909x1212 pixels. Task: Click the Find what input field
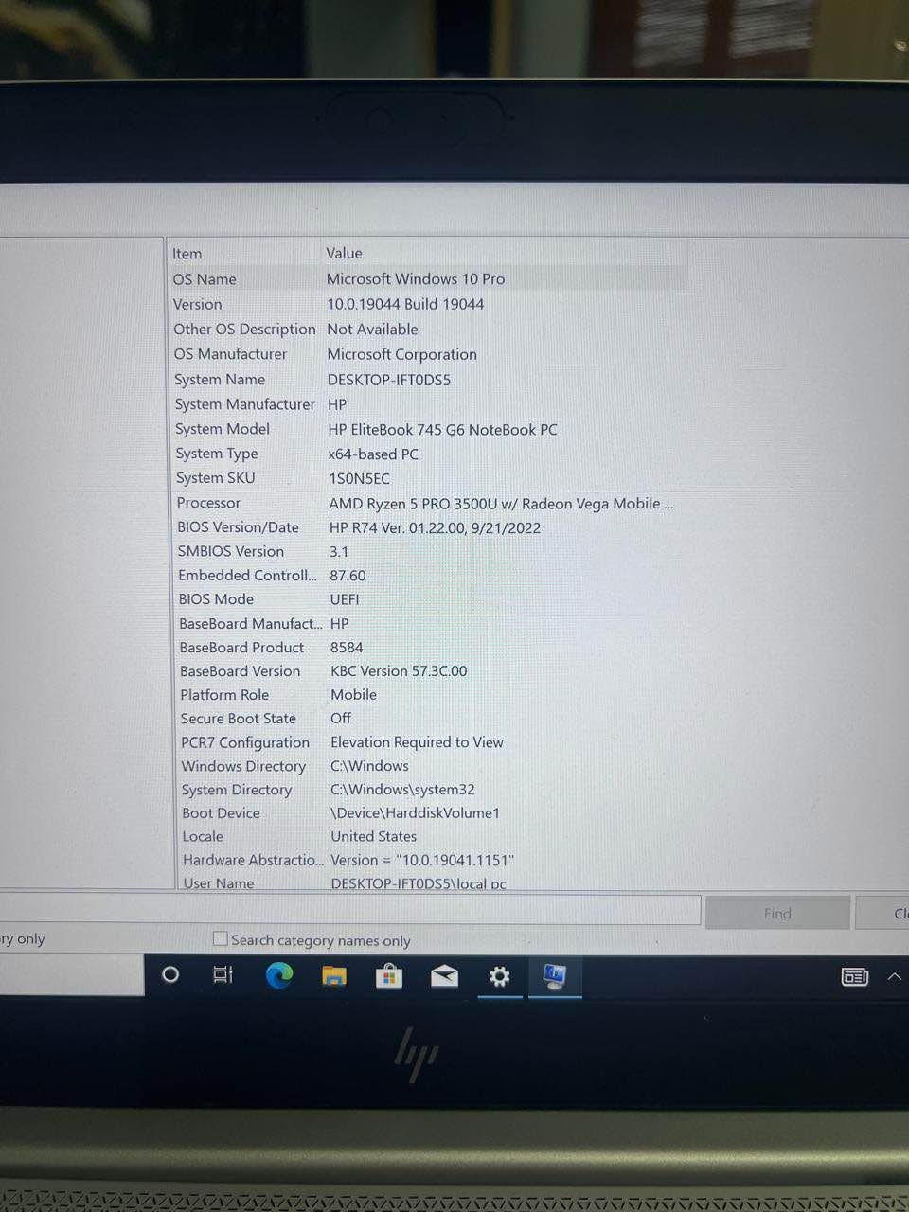pos(350,911)
